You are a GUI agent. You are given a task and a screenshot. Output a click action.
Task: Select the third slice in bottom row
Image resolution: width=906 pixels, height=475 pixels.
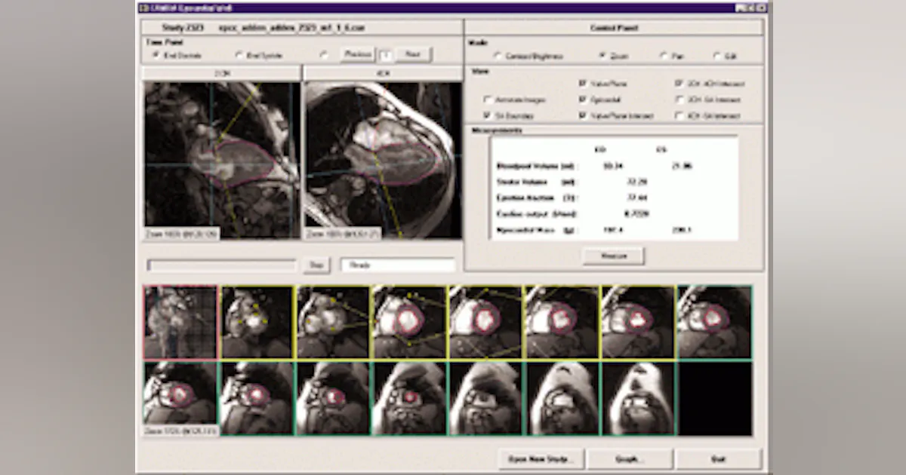(333, 397)
